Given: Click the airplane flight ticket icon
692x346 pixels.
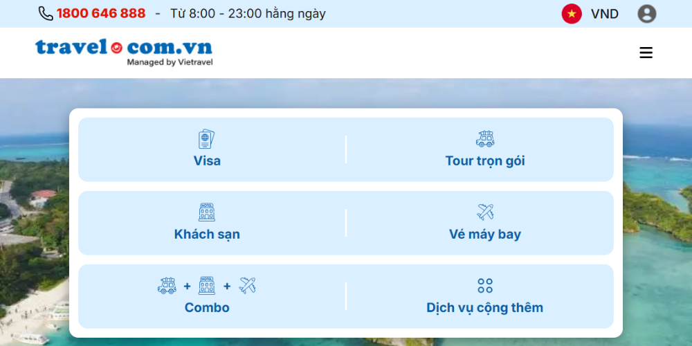Looking at the screenshot, I should tap(485, 212).
